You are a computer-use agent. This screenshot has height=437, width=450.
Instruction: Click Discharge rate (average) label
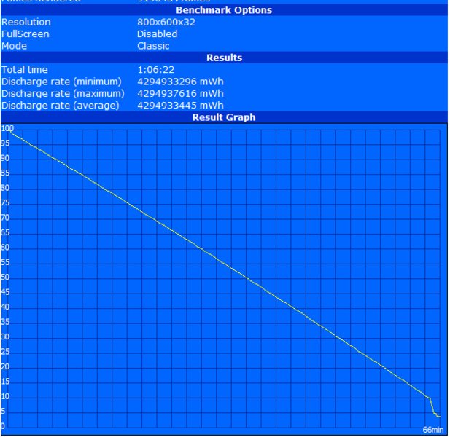coord(61,106)
